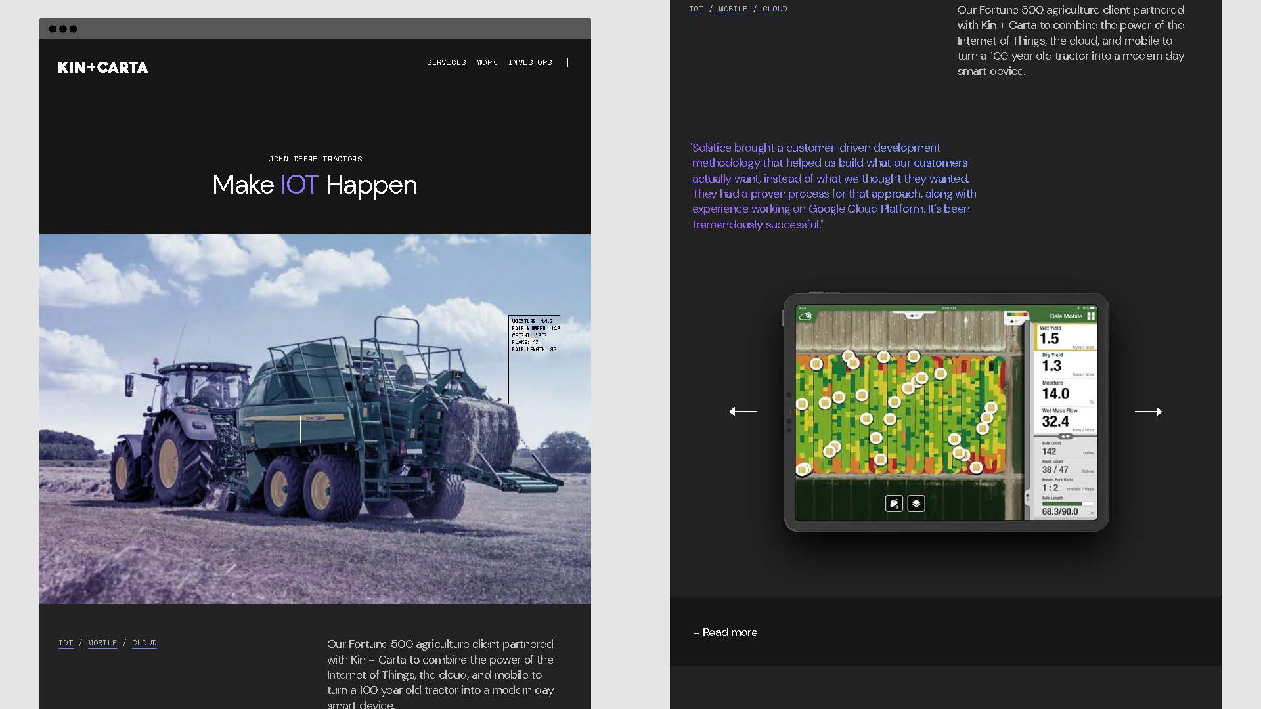Click the Cloud tag link in the right panel
1261x709 pixels.
(x=775, y=9)
